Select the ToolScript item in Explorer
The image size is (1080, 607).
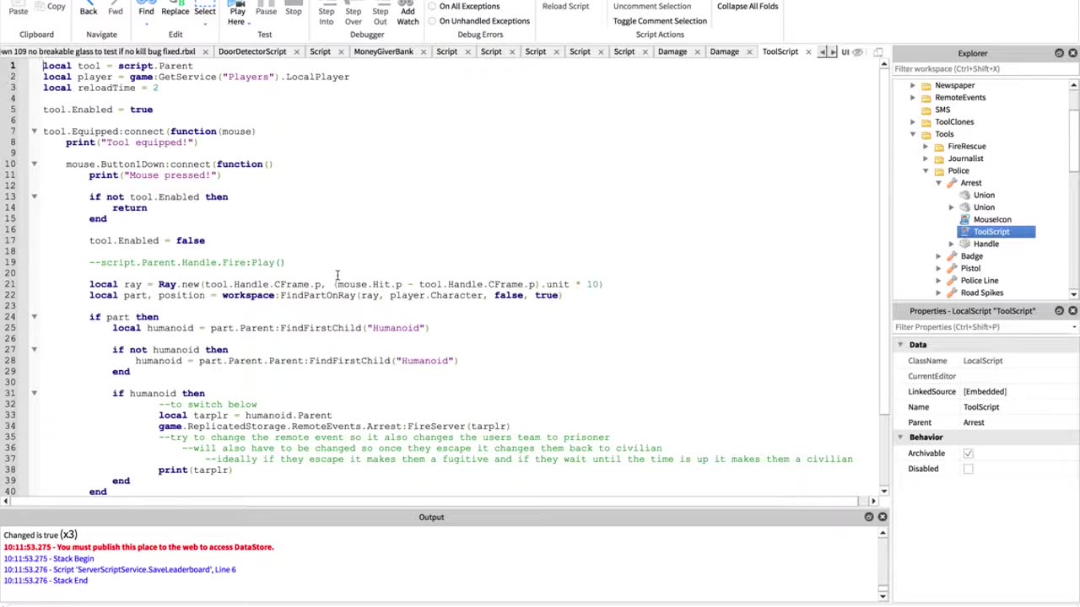click(x=996, y=232)
